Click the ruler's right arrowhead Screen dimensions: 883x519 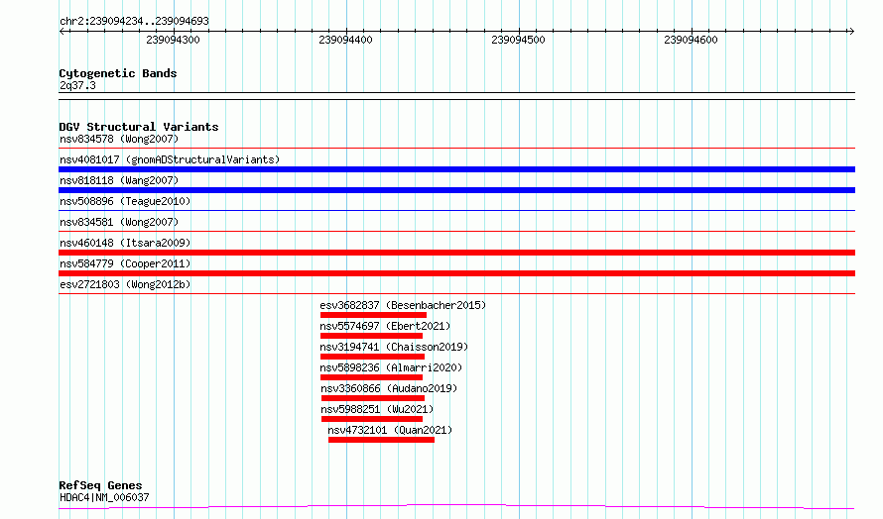click(851, 31)
